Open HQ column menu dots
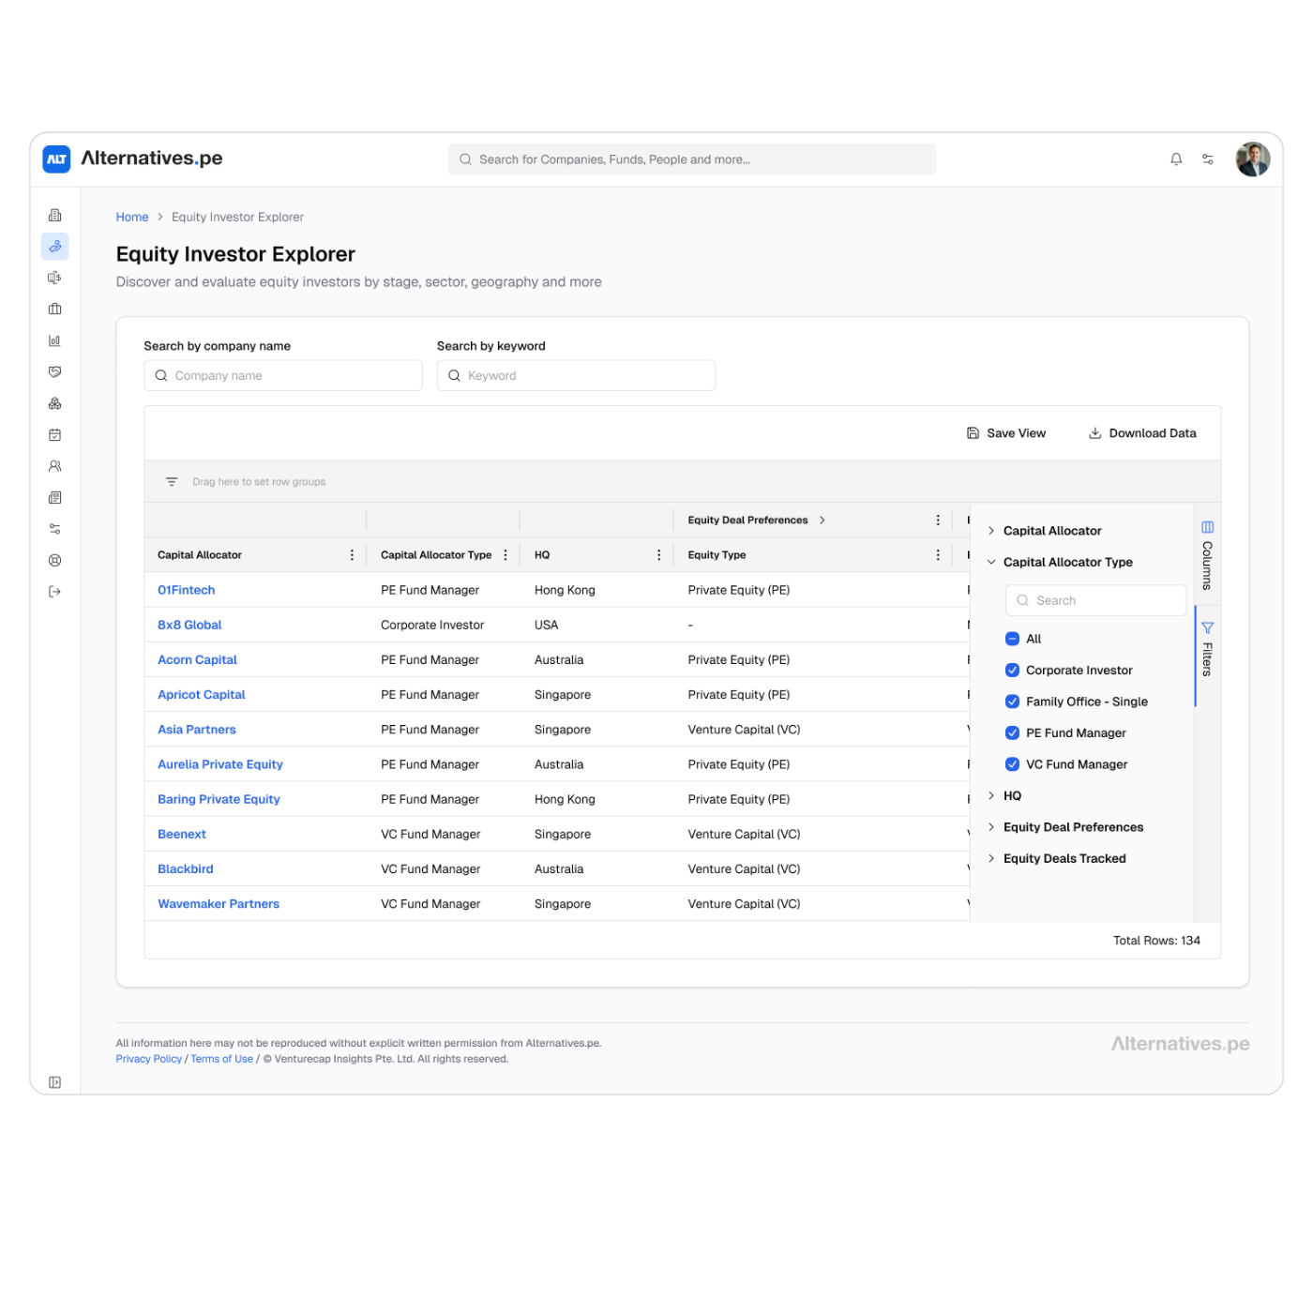The image size is (1313, 1313). click(659, 555)
